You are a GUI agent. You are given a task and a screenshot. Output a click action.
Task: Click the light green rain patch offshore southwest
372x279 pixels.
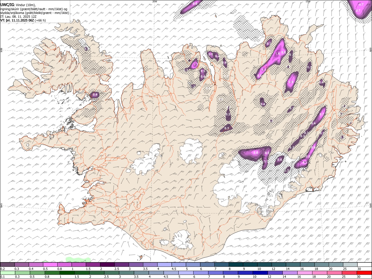click(x=78, y=259)
